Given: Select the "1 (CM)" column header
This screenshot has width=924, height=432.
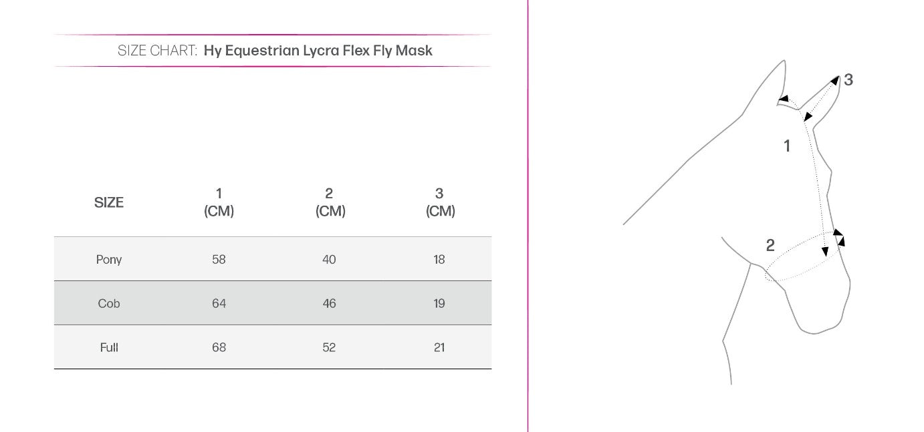Looking at the screenshot, I should click(x=219, y=202).
